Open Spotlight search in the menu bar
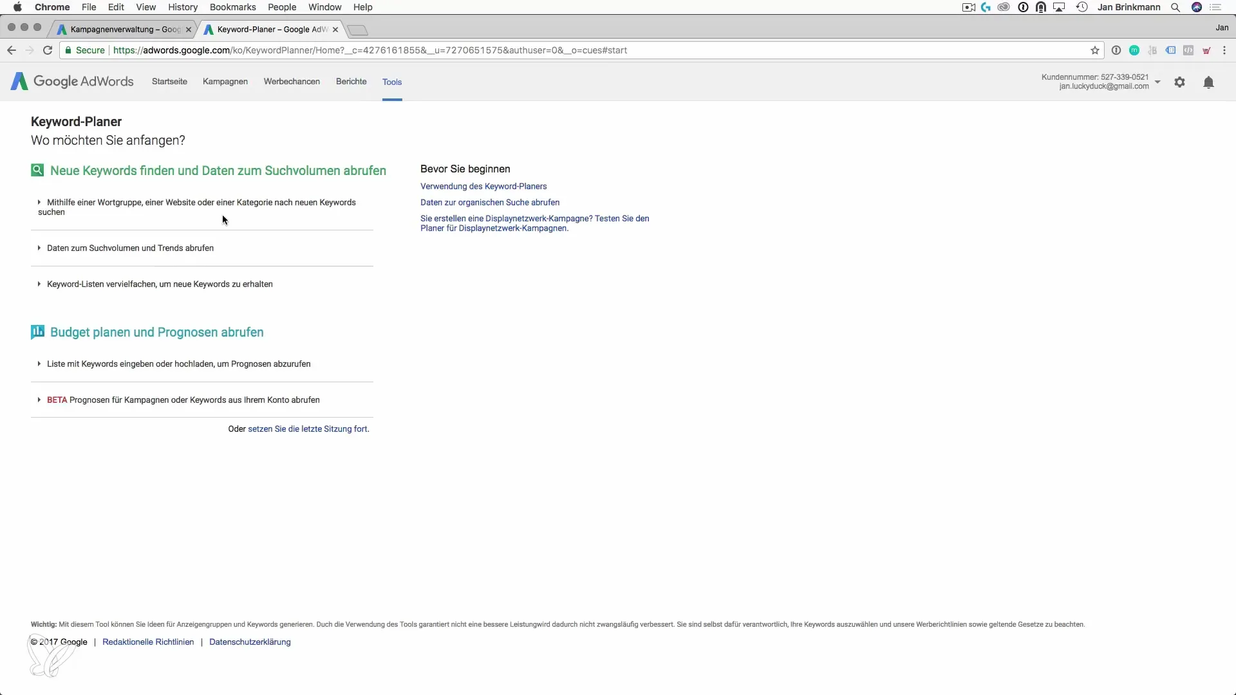The width and height of the screenshot is (1236, 695). point(1175,7)
